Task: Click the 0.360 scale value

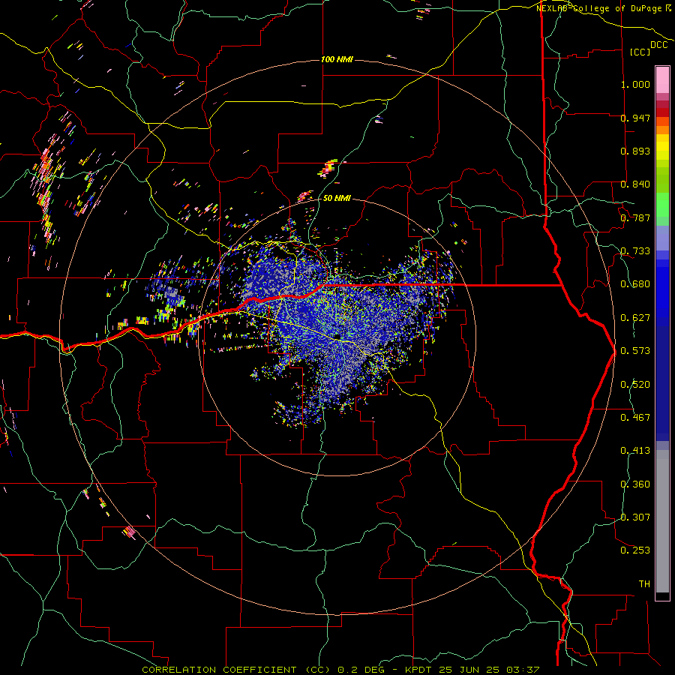Action: click(635, 484)
